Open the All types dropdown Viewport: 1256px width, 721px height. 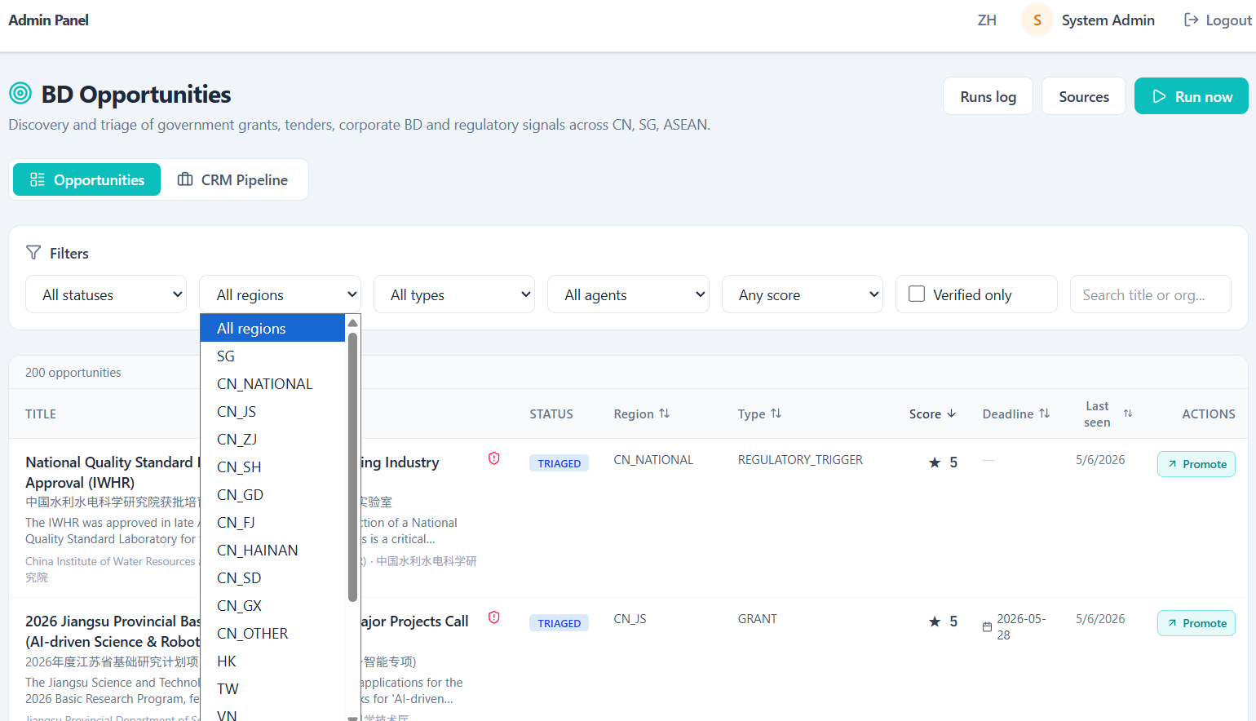[x=454, y=294]
